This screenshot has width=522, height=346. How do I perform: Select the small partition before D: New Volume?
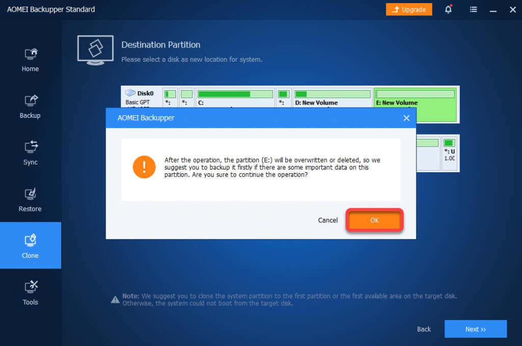tap(283, 98)
